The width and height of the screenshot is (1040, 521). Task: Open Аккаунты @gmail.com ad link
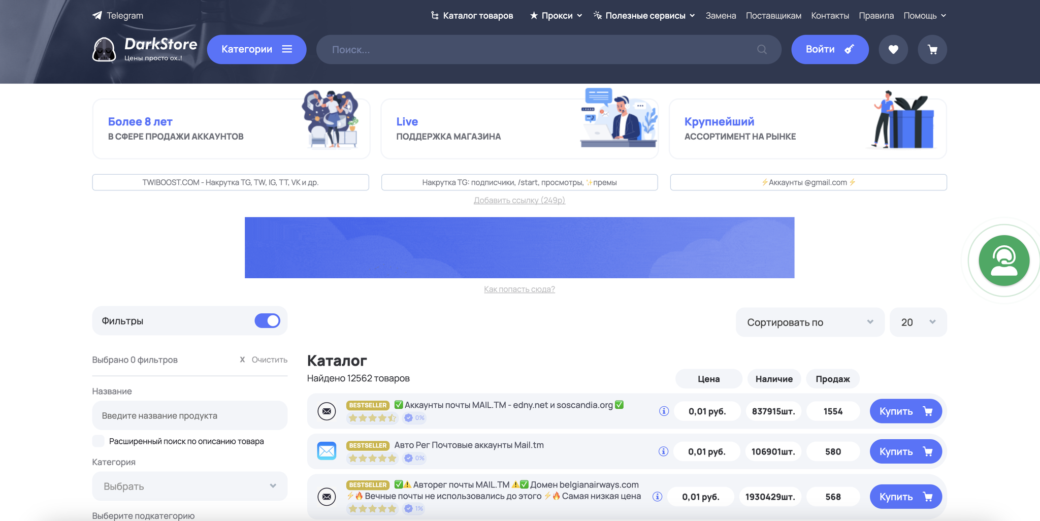pos(808,182)
